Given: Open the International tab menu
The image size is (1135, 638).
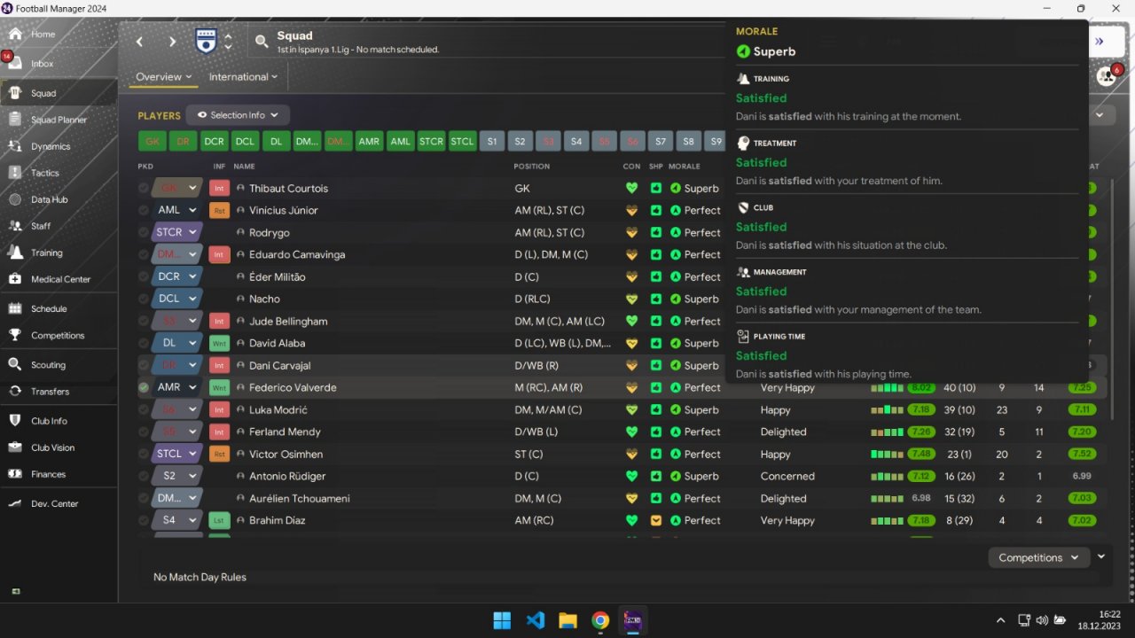Looking at the screenshot, I should click(243, 77).
